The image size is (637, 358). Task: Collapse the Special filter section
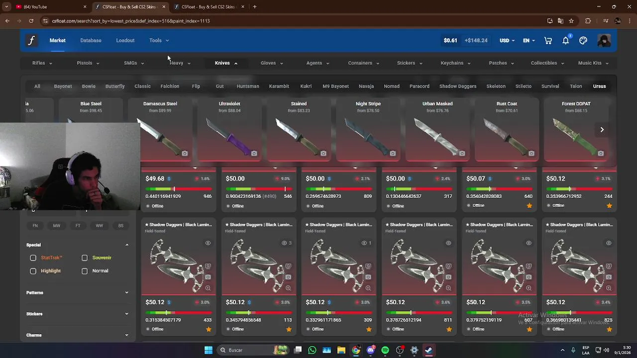(x=77, y=245)
